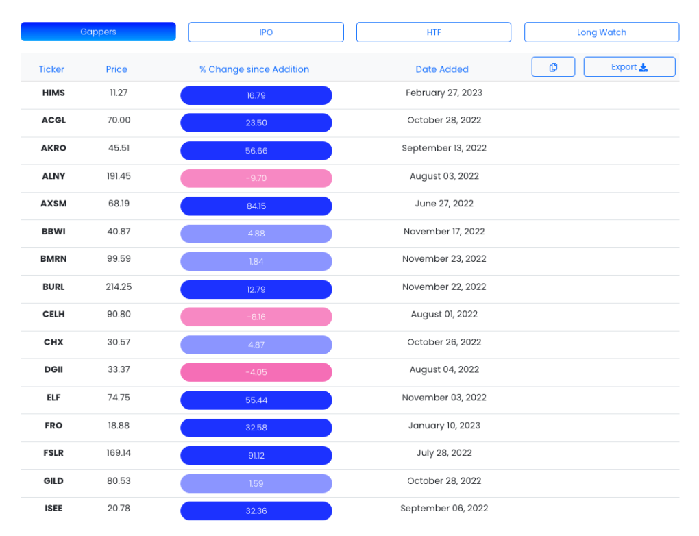The width and height of the screenshot is (699, 536).
Task: Open the IPO tab
Action: [266, 32]
